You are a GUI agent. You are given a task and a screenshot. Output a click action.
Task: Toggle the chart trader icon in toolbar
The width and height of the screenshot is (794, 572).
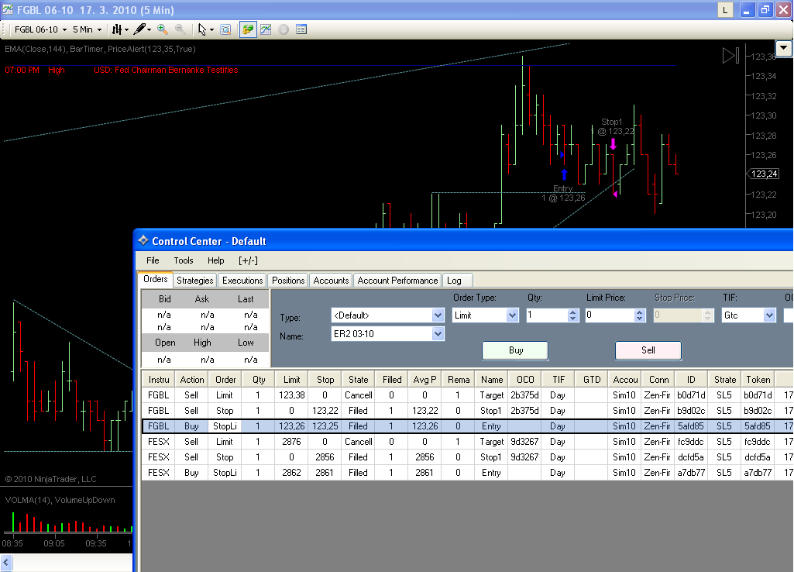[248, 29]
